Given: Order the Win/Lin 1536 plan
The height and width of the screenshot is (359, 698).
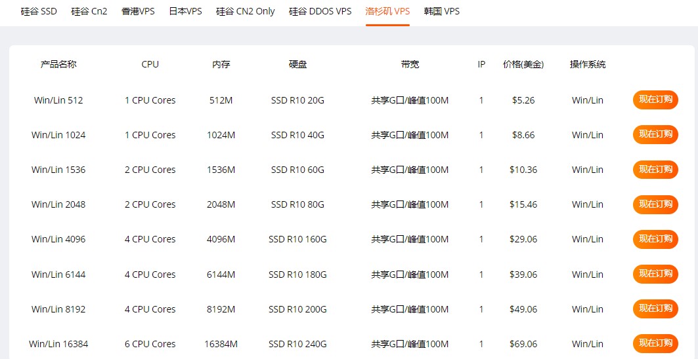Looking at the screenshot, I should (655, 170).
